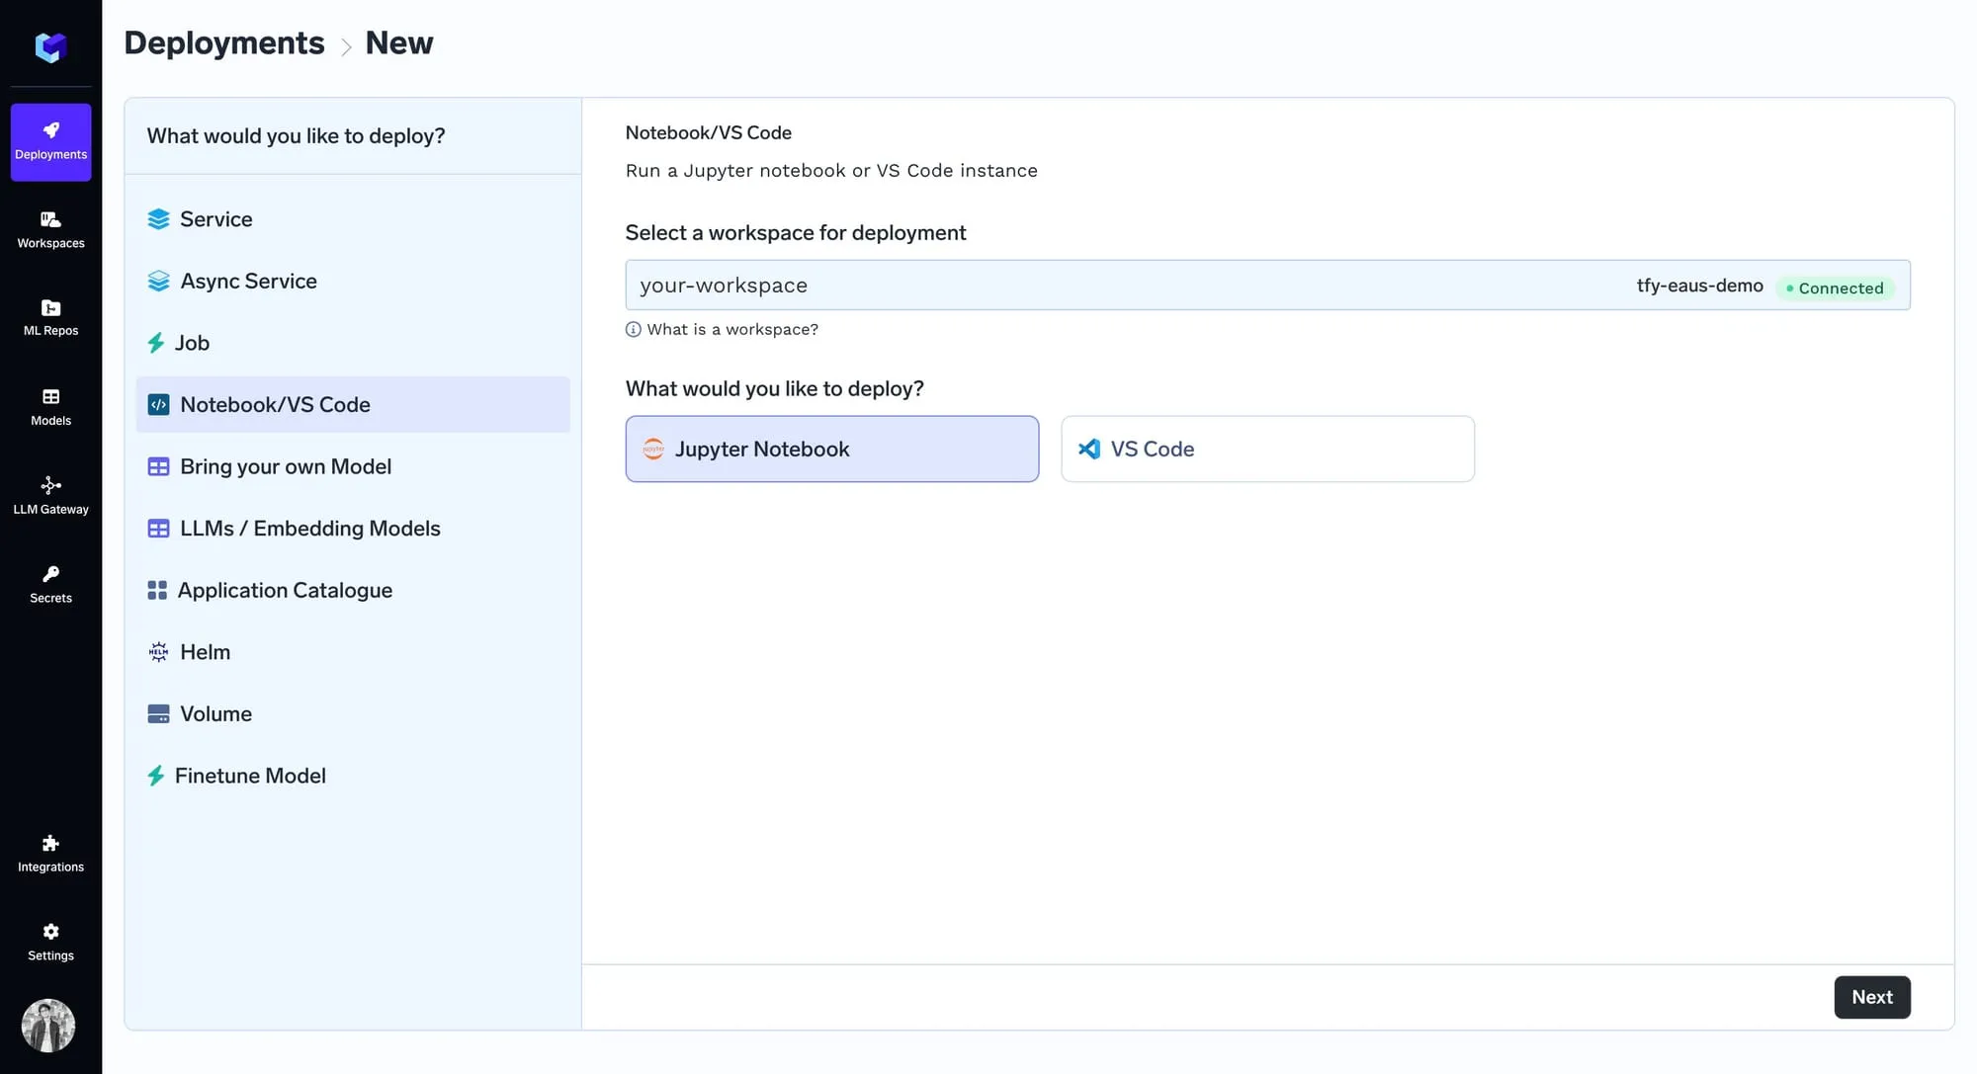Click the TrueFoundry logo icon
Image resolution: width=1977 pixels, height=1074 pixels.
point(50,46)
